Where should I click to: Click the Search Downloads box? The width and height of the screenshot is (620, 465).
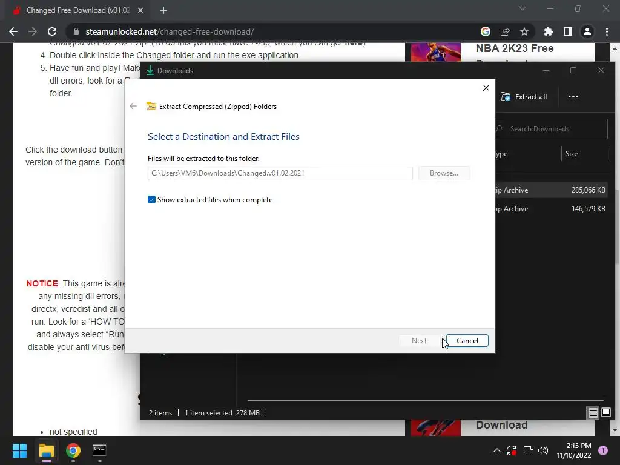[x=552, y=129]
